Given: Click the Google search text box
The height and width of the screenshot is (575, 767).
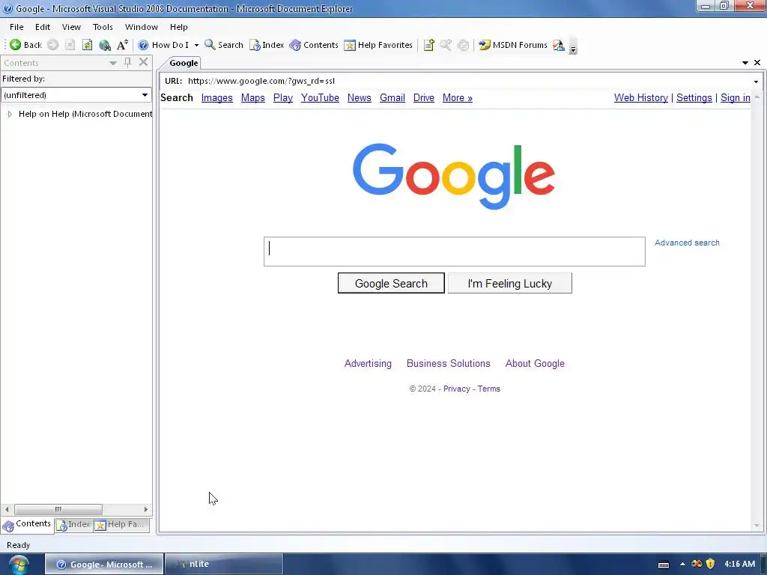Looking at the screenshot, I should pyautogui.click(x=455, y=252).
